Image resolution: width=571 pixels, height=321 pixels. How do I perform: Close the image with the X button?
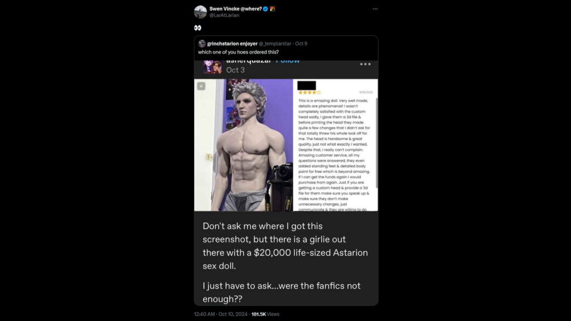[201, 86]
